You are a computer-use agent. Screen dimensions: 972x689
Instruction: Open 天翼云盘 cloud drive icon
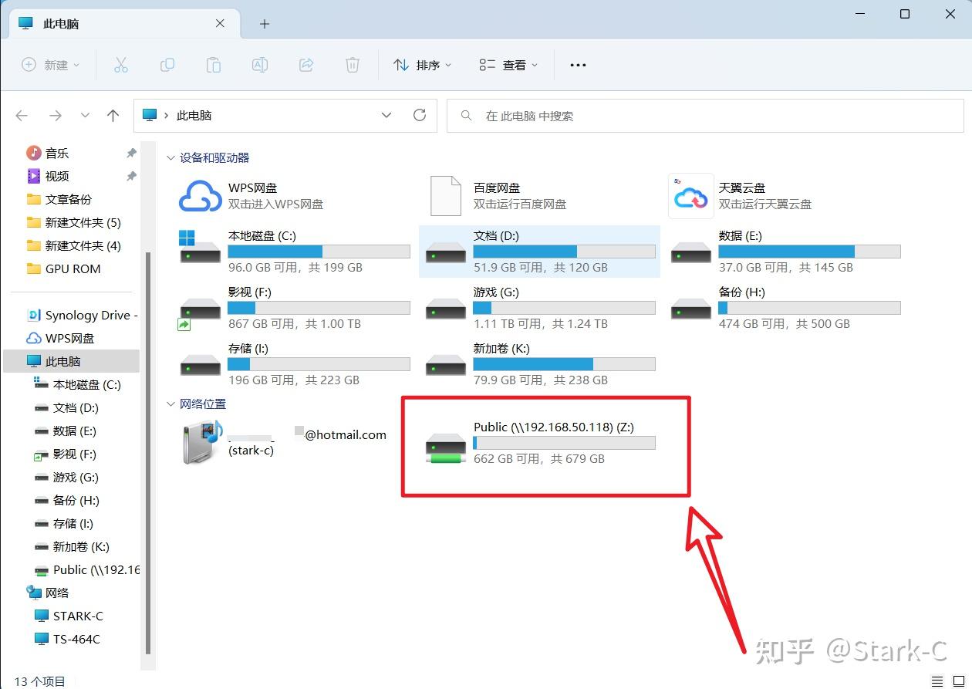click(x=690, y=195)
